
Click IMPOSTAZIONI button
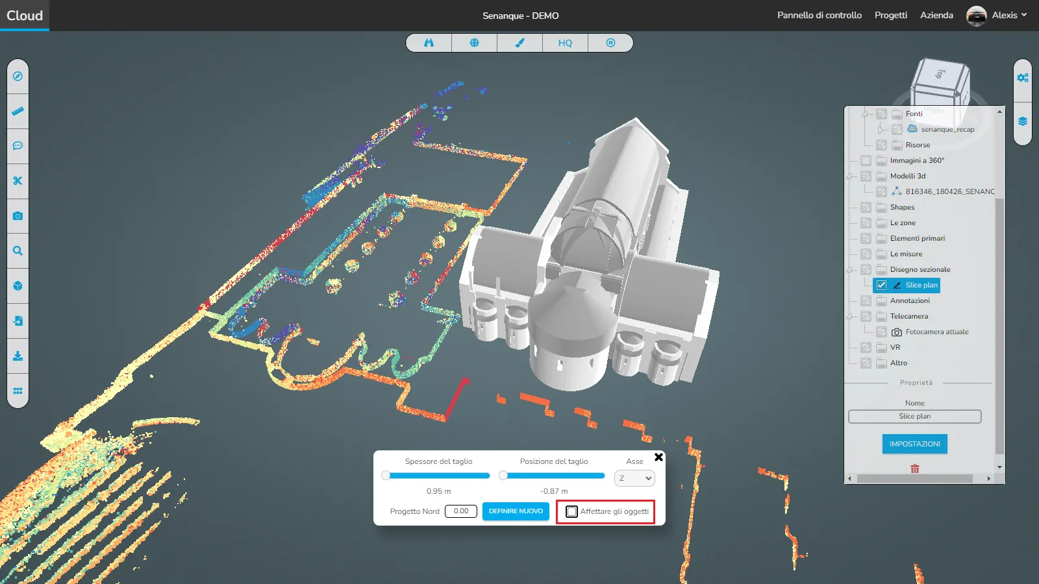pos(914,444)
